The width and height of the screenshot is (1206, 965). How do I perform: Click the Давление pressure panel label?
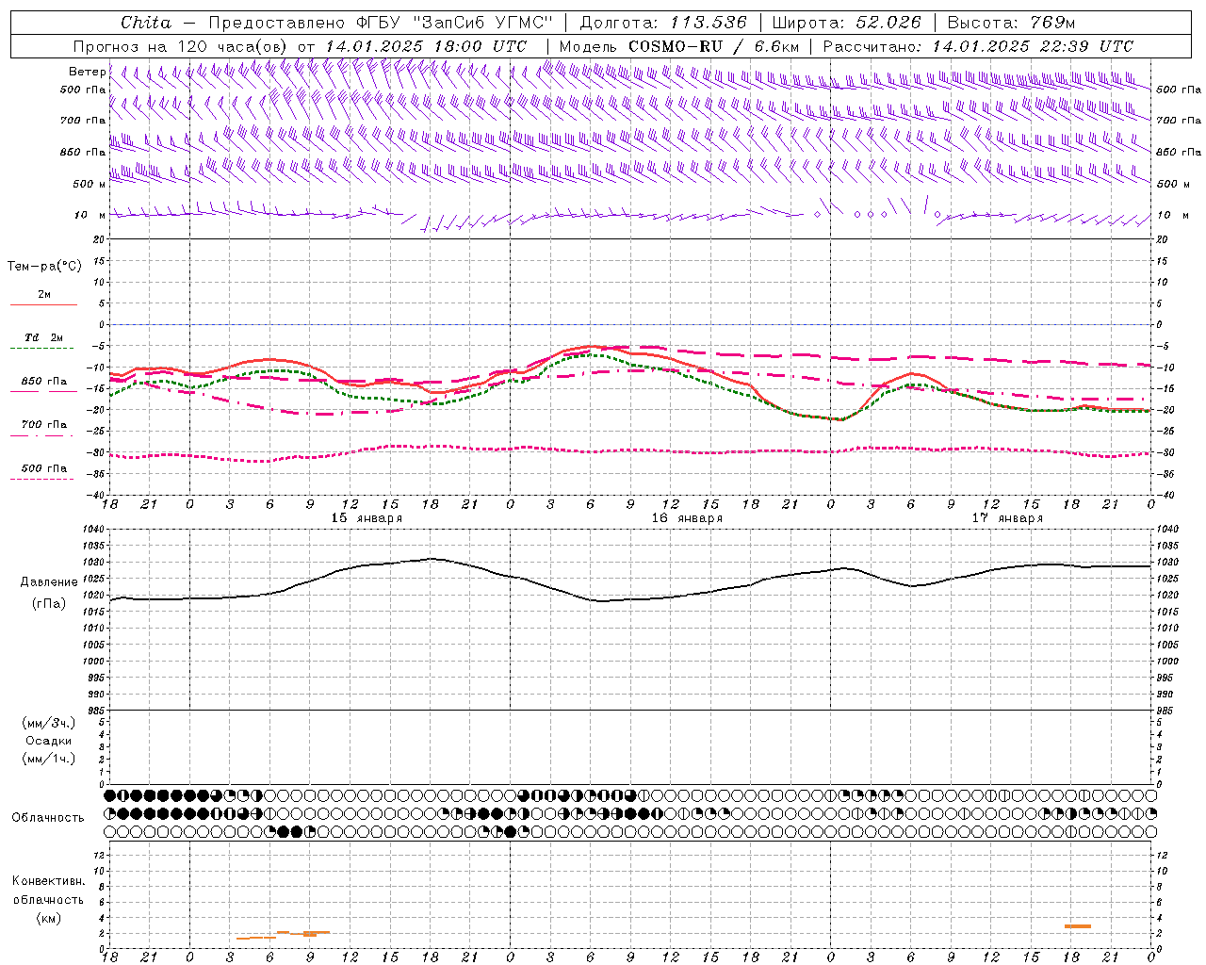(49, 582)
